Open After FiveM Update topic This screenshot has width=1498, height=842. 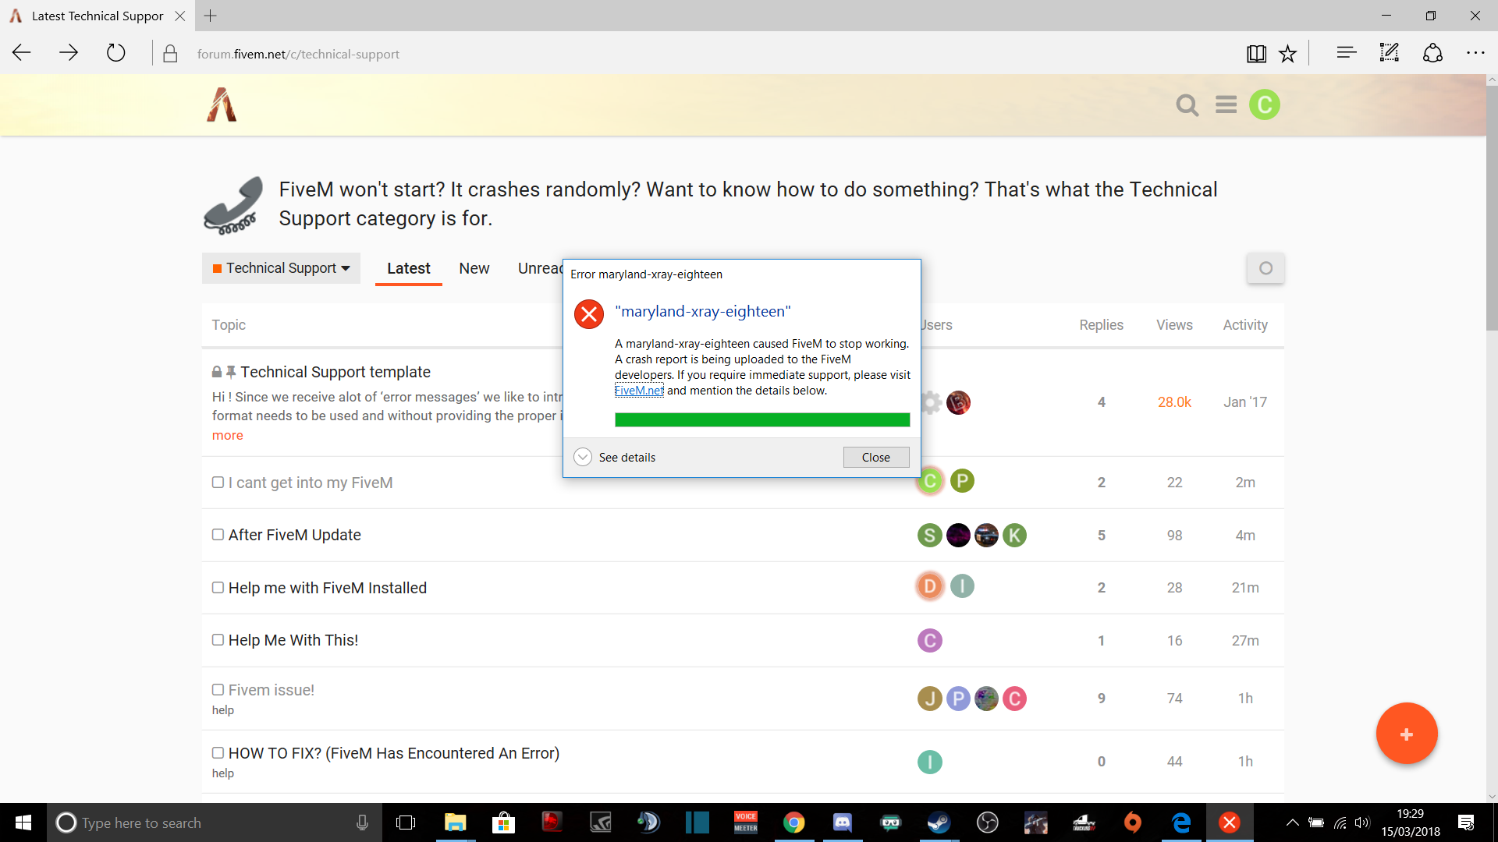[294, 535]
